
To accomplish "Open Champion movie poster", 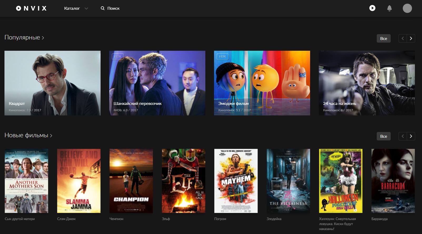I will (131, 181).
